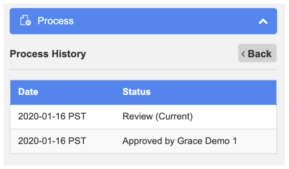Click the divider line below Process History
Screen dimensions: 289x169
[143, 70]
